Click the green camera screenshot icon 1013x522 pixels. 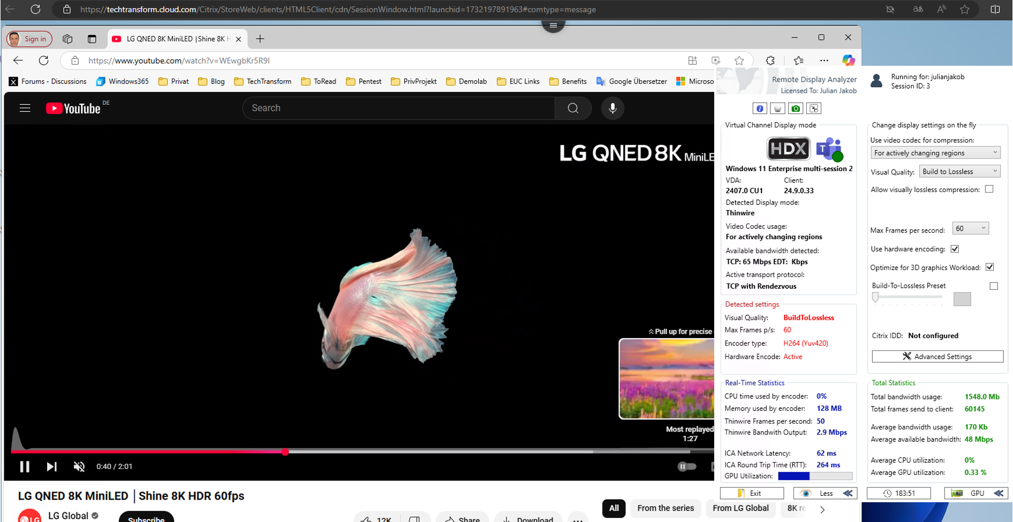pyautogui.click(x=796, y=109)
